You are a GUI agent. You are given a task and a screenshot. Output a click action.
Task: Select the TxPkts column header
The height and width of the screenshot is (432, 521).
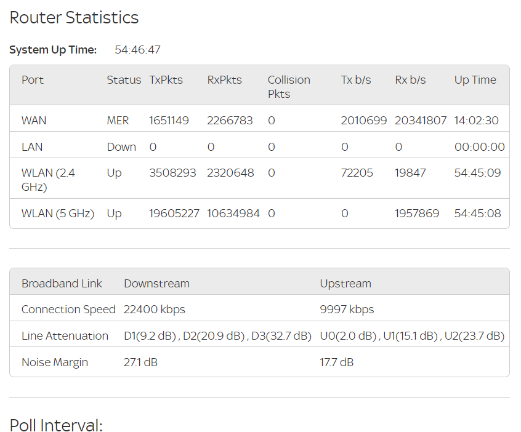pos(165,79)
